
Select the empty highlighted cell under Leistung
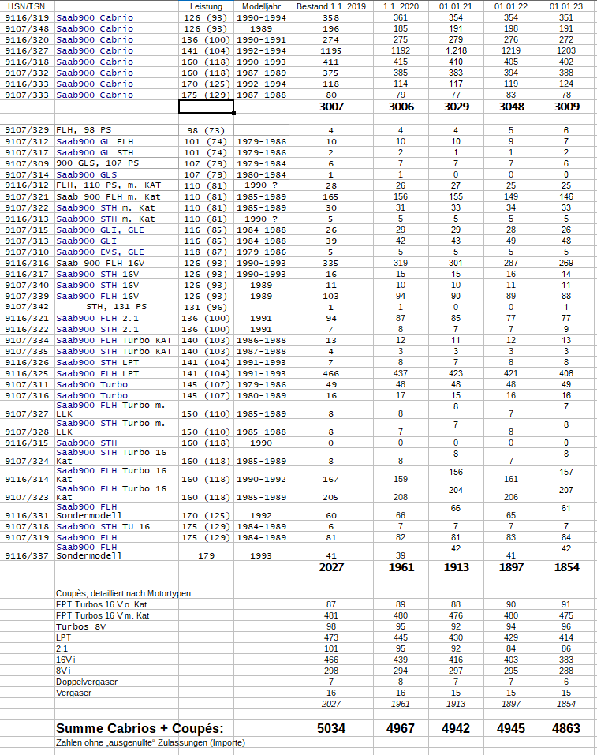(206, 107)
